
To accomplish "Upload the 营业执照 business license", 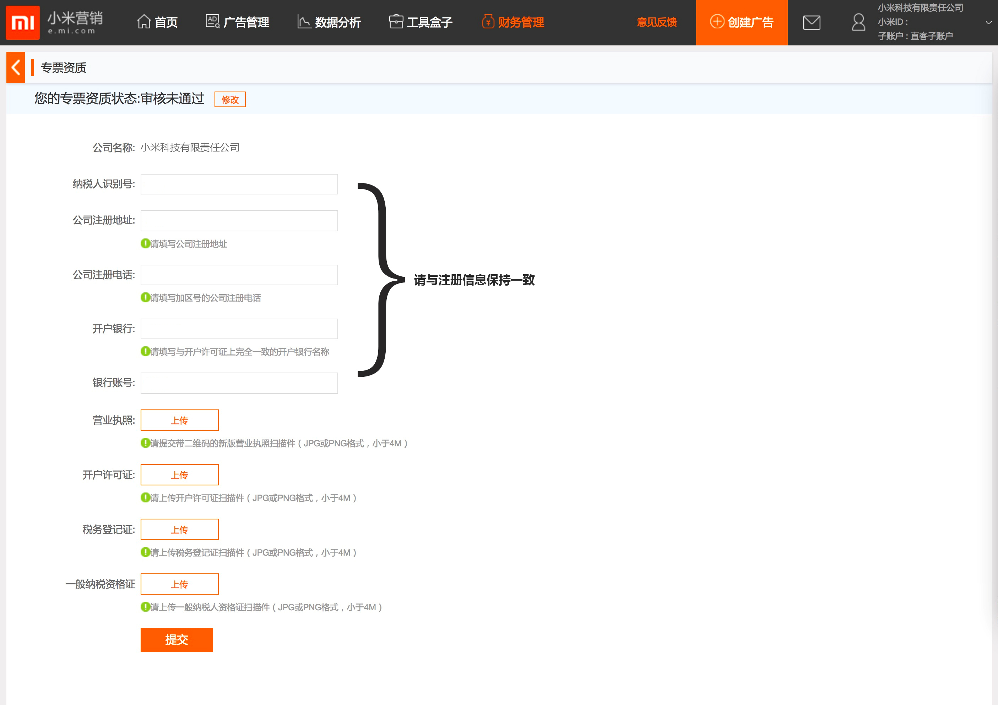I will tap(179, 420).
